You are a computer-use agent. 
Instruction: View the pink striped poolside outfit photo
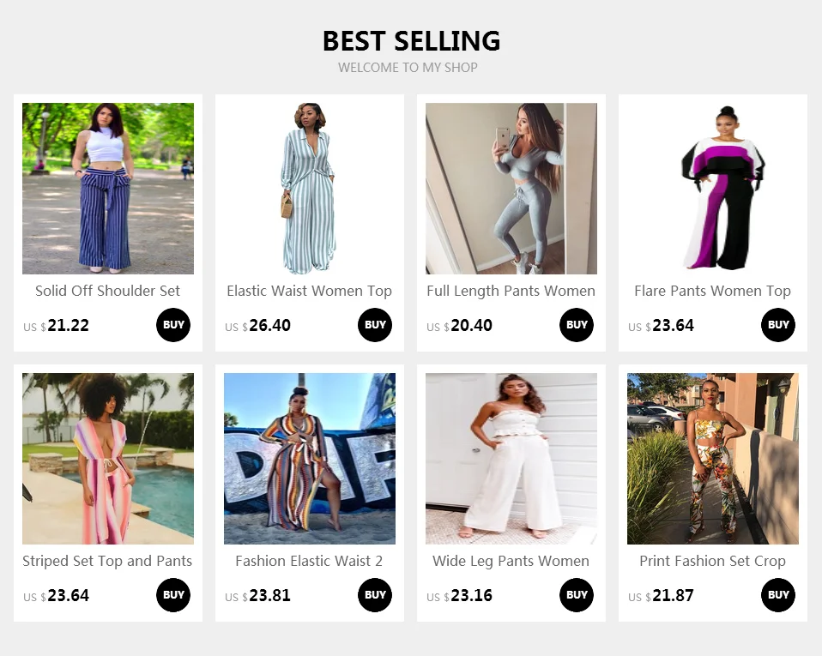[108, 459]
